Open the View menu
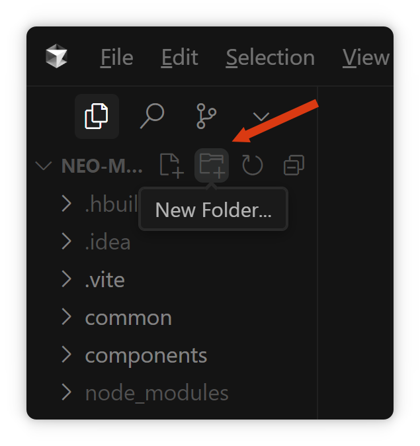 click(366, 58)
